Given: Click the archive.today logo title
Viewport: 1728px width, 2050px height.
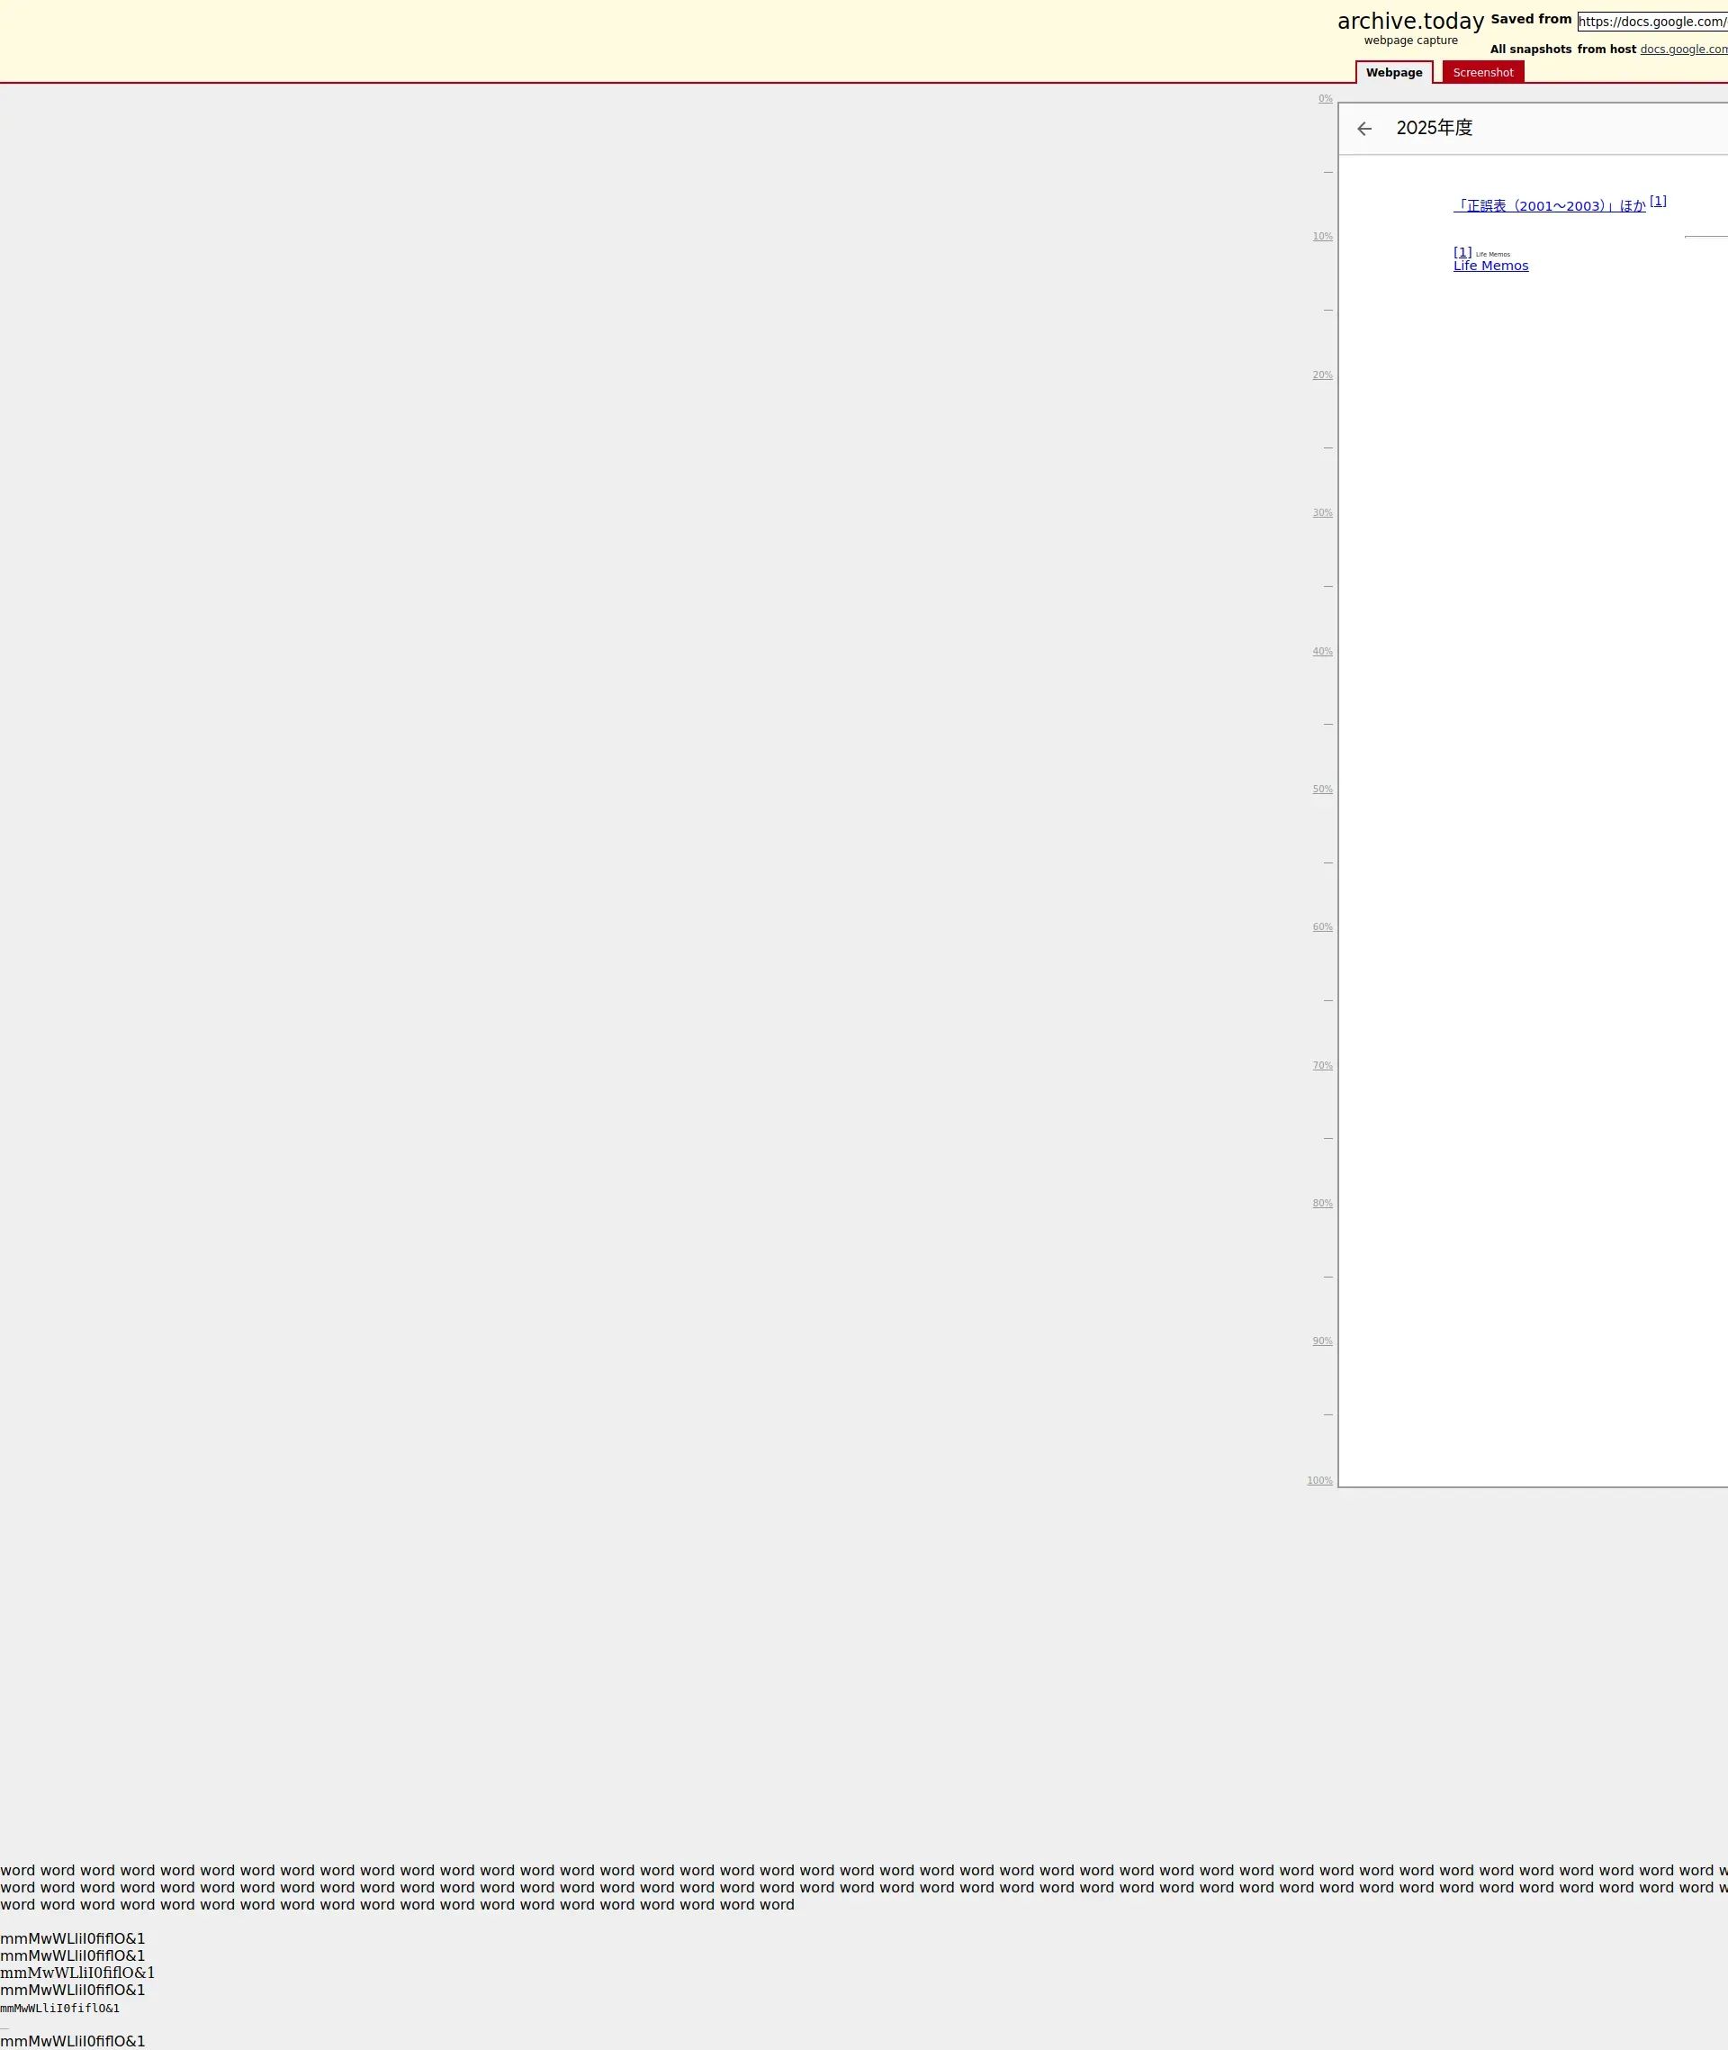Looking at the screenshot, I should (1409, 22).
